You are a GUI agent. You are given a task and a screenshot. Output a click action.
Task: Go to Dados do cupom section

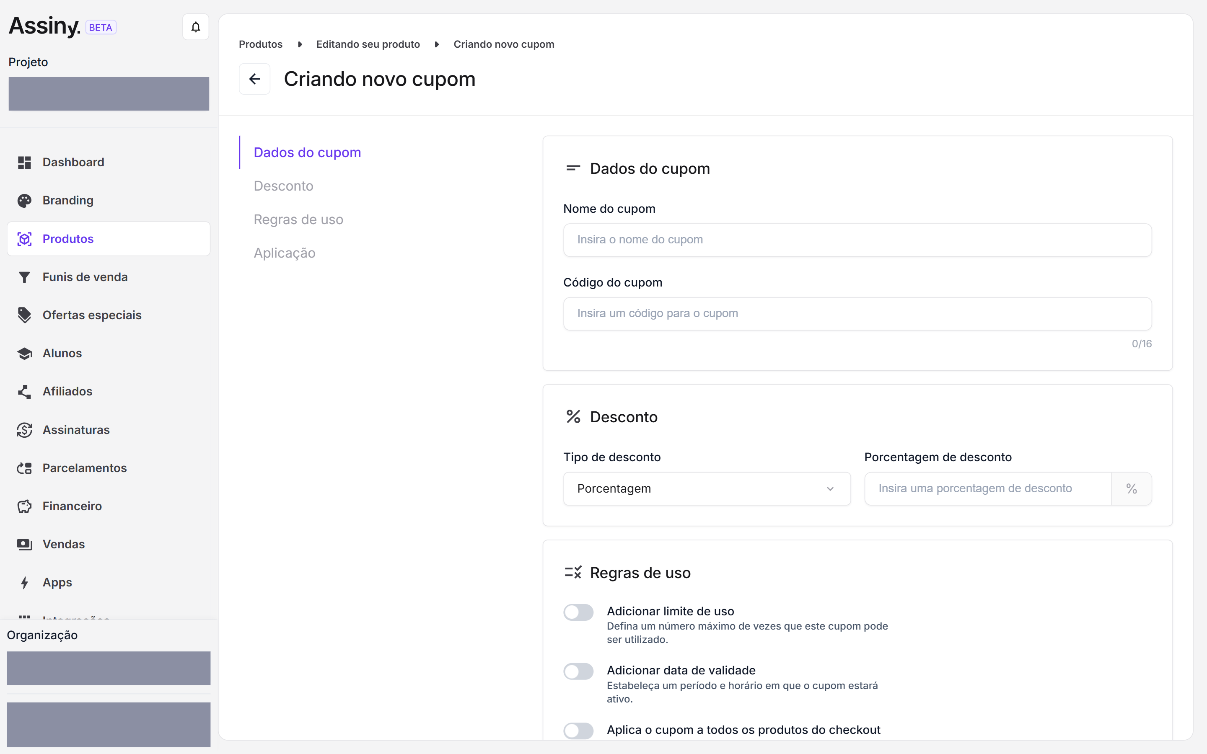click(x=307, y=152)
